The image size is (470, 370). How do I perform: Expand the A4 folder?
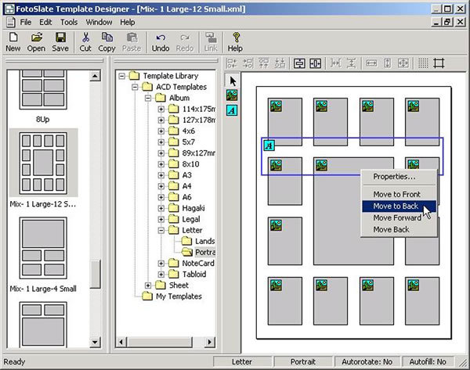161,186
